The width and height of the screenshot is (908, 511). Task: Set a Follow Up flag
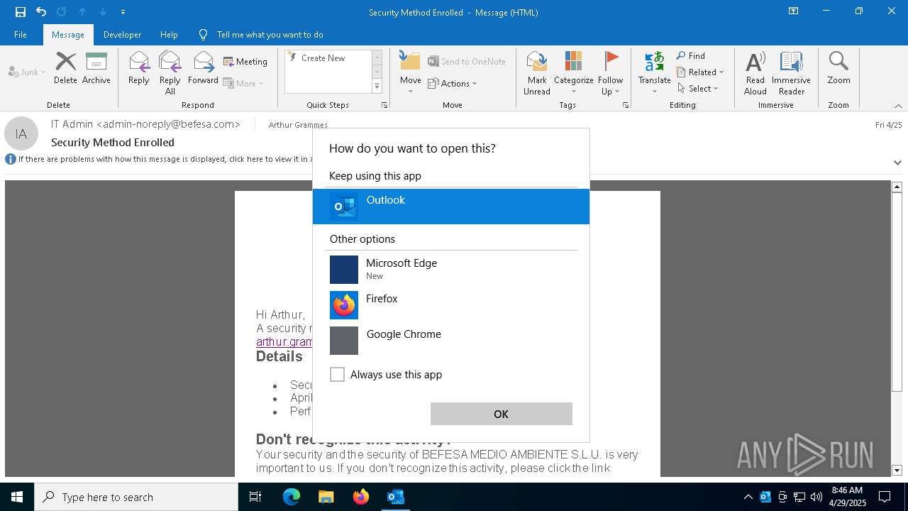(610, 73)
